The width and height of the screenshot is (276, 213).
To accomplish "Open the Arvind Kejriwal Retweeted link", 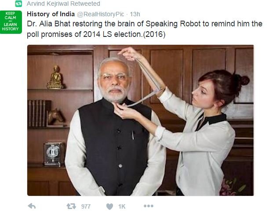I will coord(63,4).
